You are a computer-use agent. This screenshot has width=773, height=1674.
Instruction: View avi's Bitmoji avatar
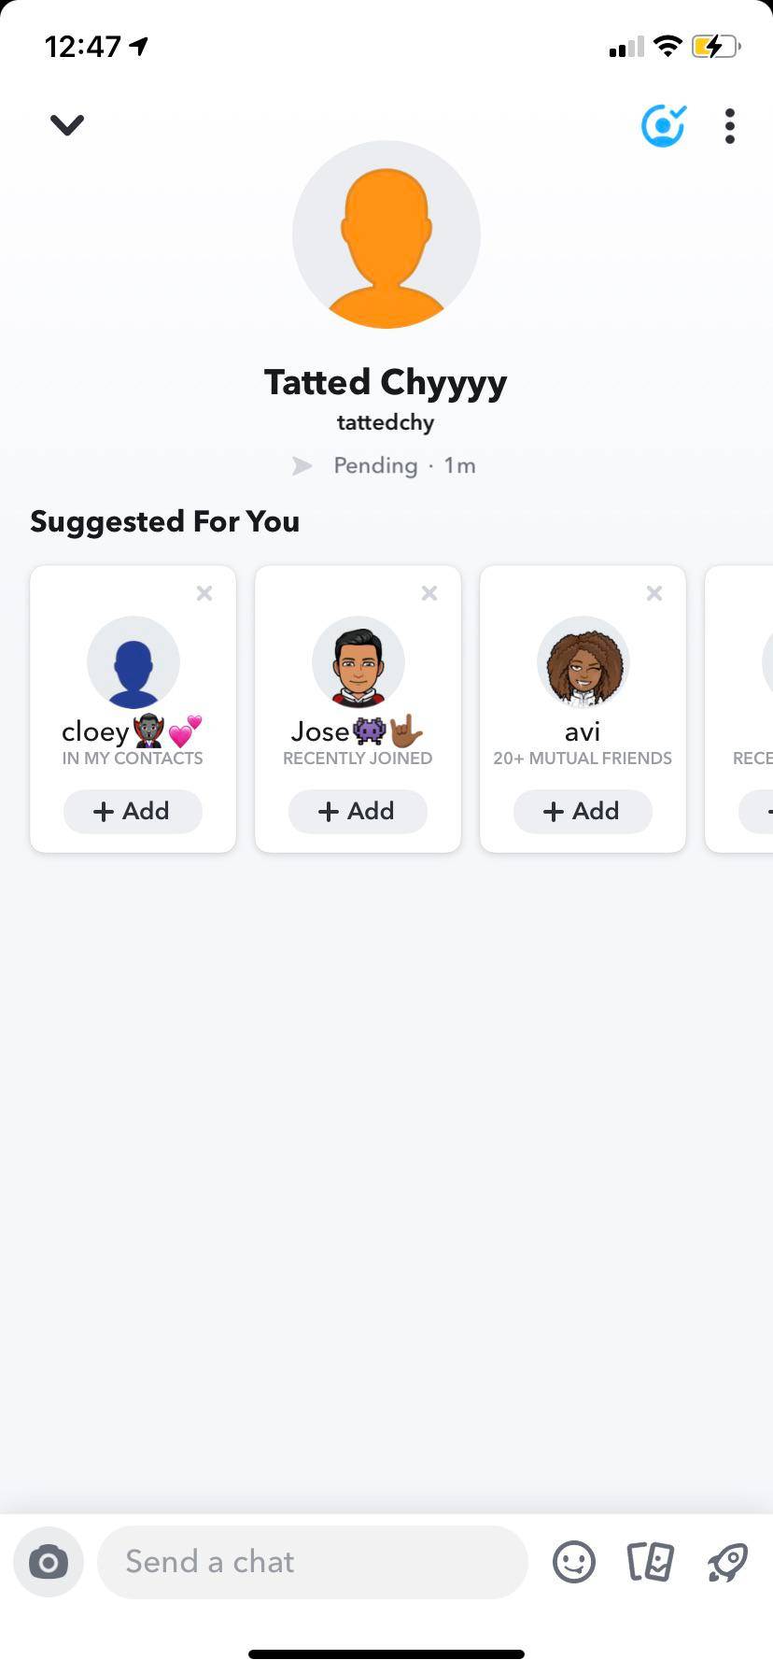pos(583,662)
